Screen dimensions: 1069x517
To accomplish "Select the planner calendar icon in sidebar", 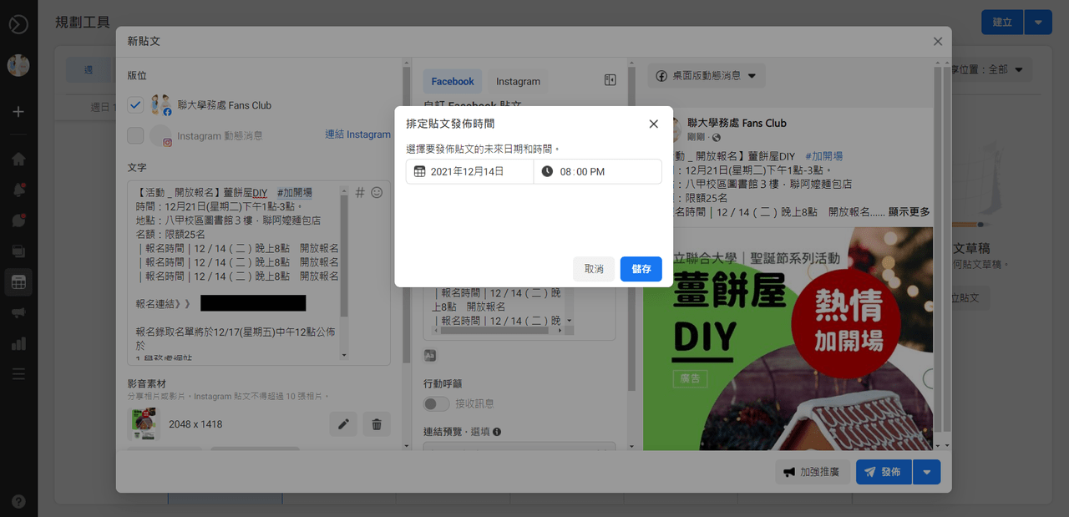I will (x=18, y=282).
